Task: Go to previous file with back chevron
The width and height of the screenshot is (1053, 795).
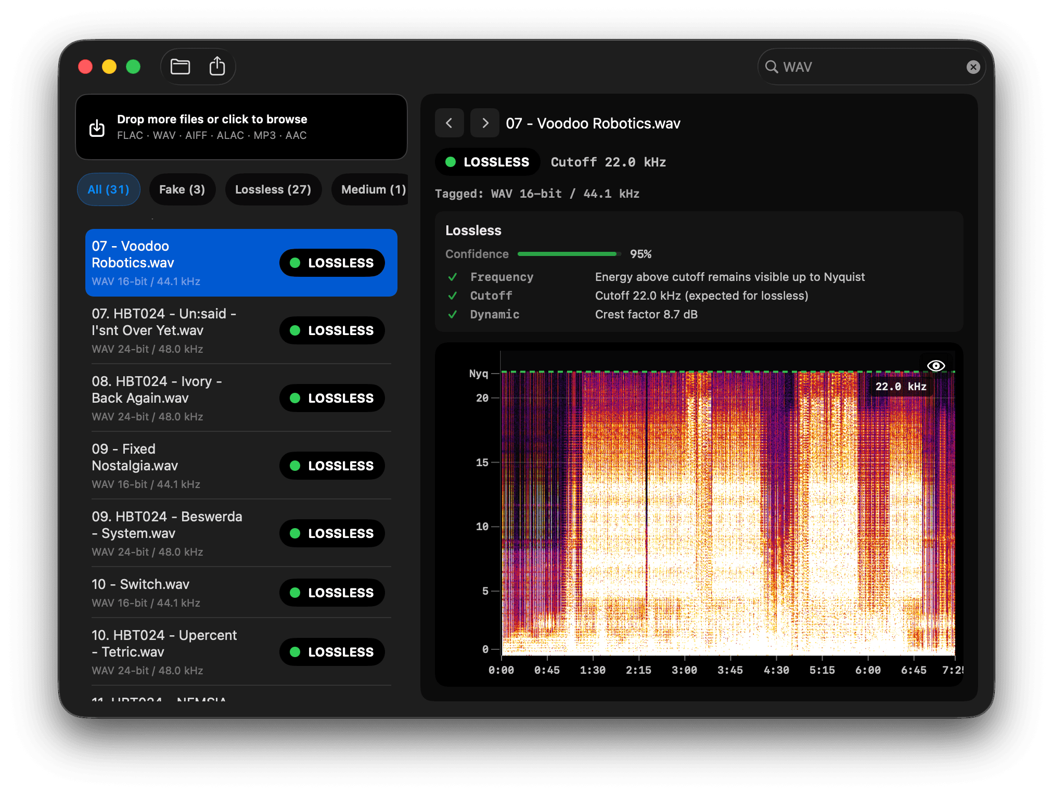Action: 449,123
